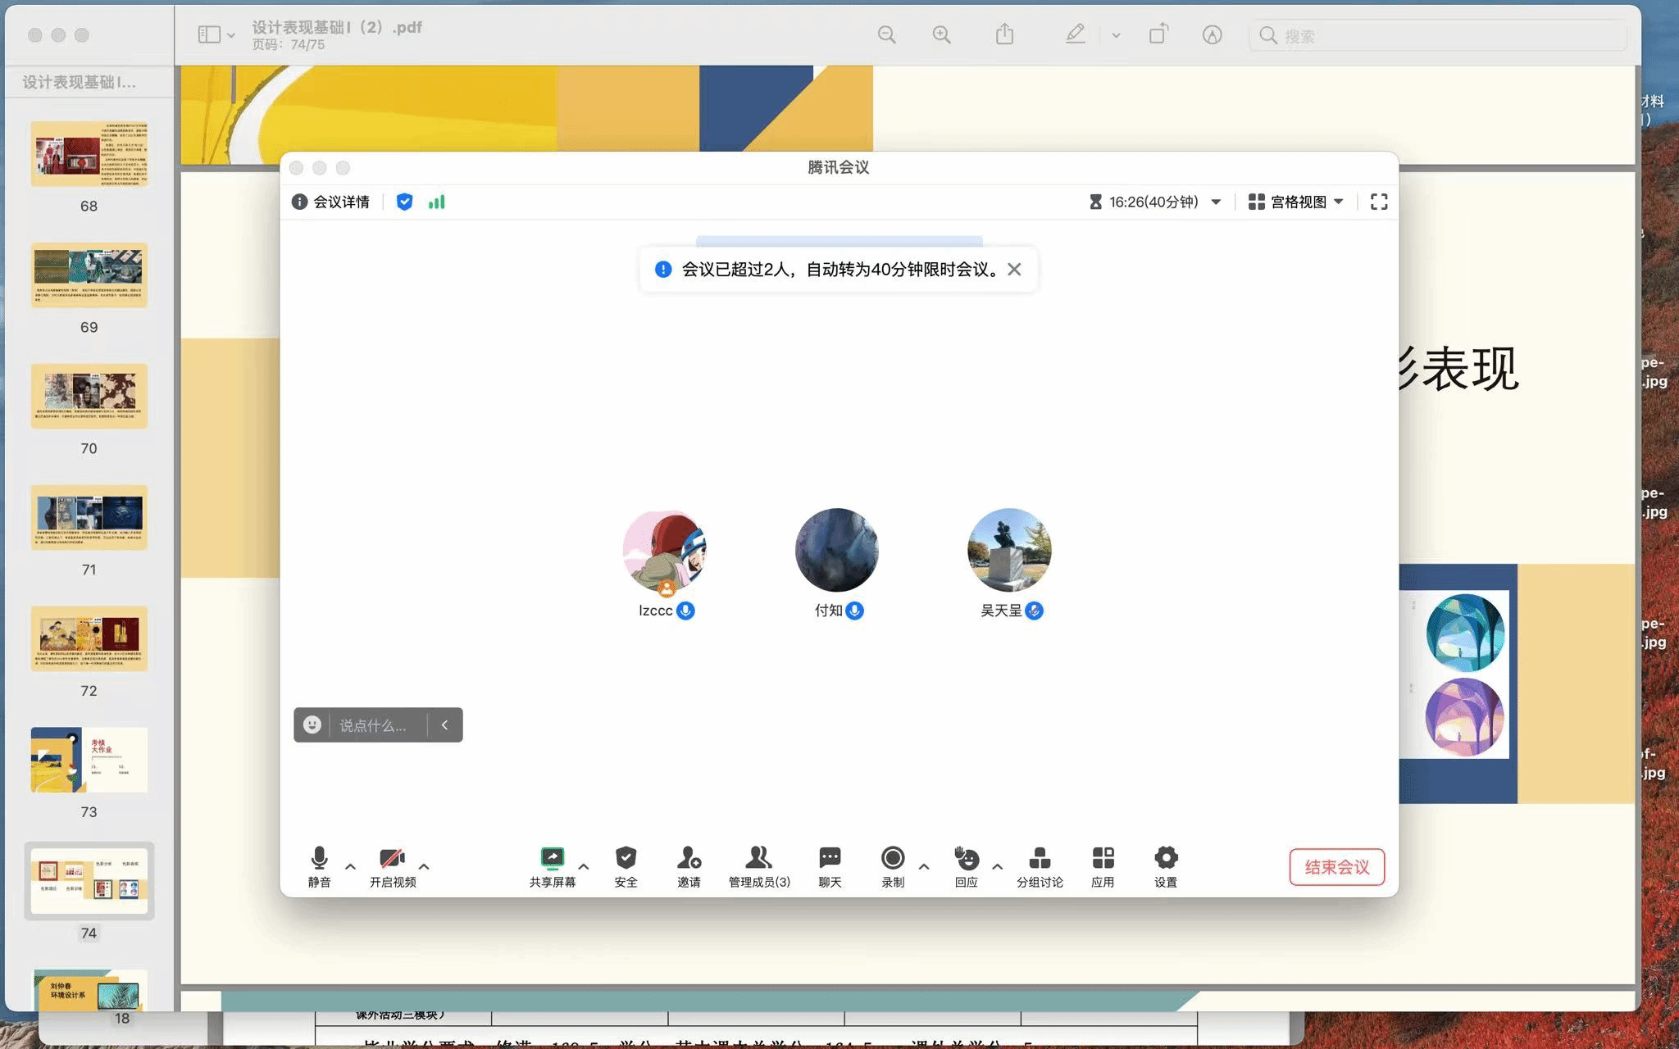The width and height of the screenshot is (1679, 1049).
Task: Open page 70 thumbnail in sidebar
Action: coord(89,397)
